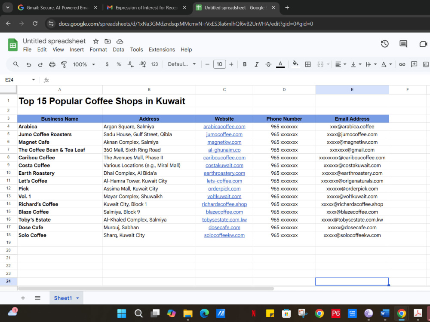This screenshot has width=430, height=322.
Task: Toggle strikethrough formatting
Action: click(x=268, y=64)
